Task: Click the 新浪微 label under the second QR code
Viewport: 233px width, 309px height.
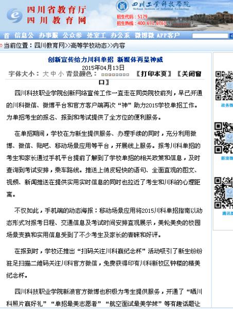Action: click(227, 158)
